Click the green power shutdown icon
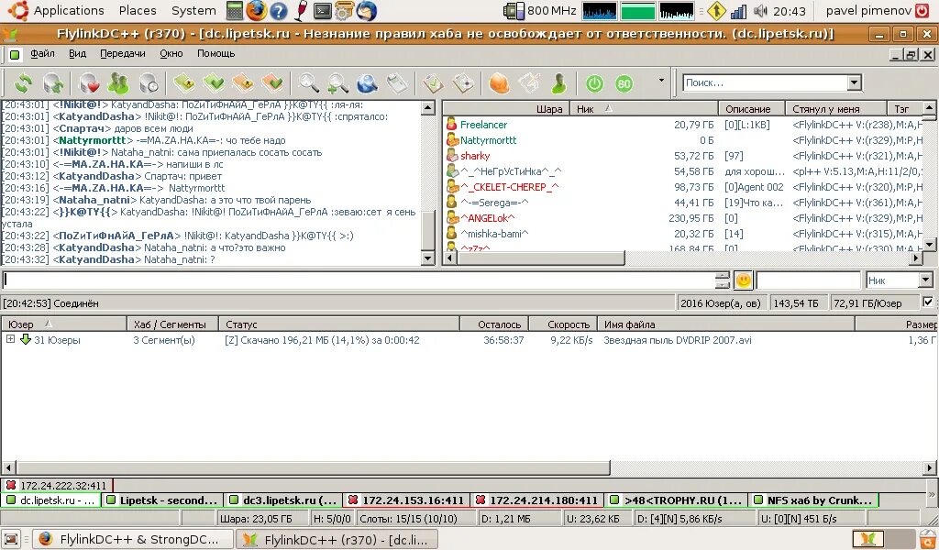The height and width of the screenshot is (550, 939). click(594, 83)
